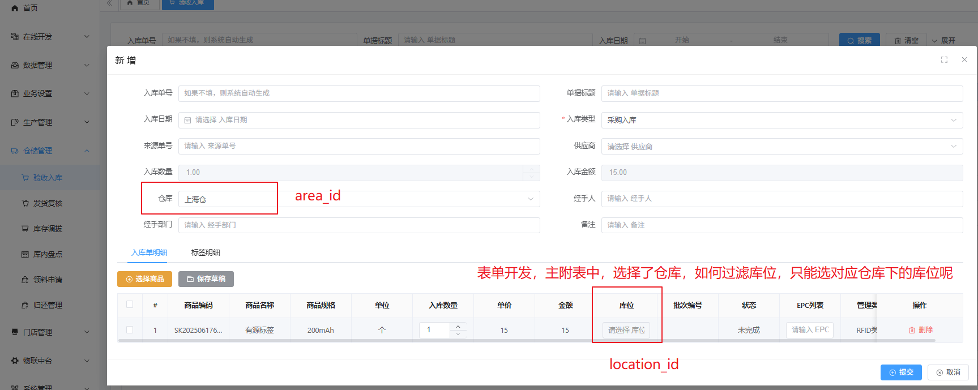Click the 来源单号 input field
Screen dimensions: 978x390
point(359,146)
